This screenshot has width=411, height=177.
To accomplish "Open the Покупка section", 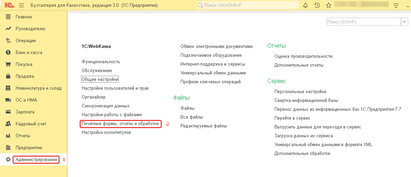I will pos(24,65).
